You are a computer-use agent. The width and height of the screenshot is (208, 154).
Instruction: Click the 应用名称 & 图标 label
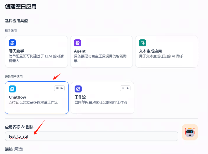point(19,127)
